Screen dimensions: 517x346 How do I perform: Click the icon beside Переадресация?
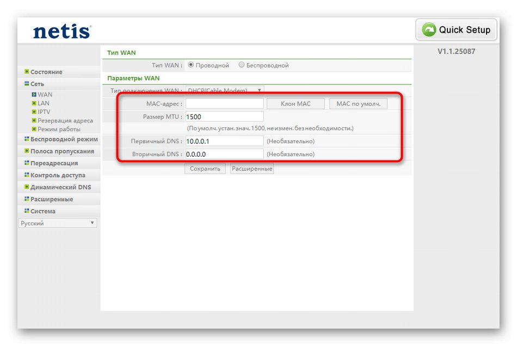[27, 163]
